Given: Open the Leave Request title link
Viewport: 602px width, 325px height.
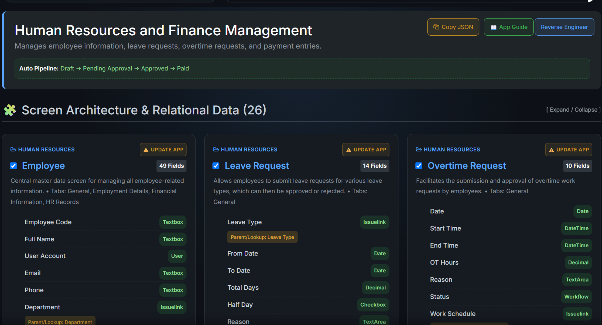Looking at the screenshot, I should [257, 166].
